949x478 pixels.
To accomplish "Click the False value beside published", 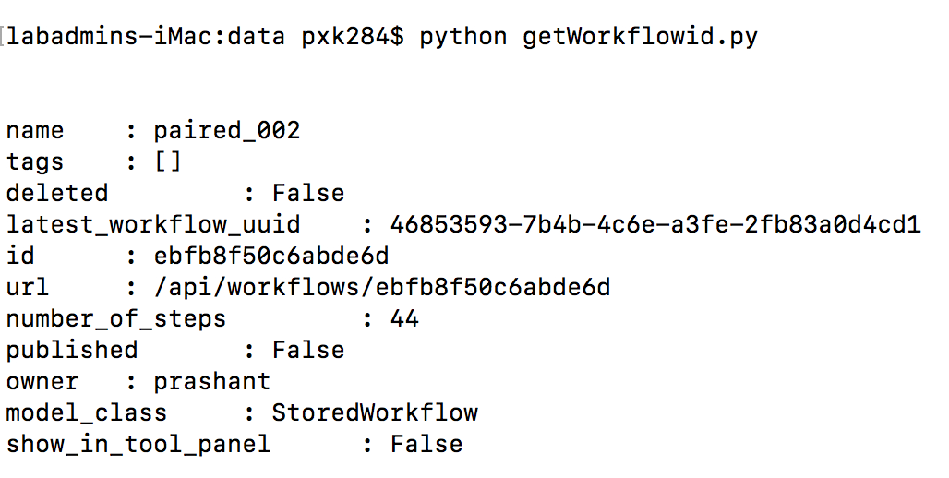I will click(308, 351).
